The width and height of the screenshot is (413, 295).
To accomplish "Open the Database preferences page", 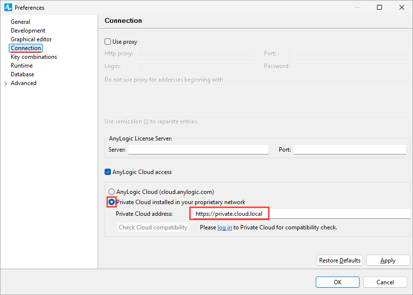I will (x=22, y=74).
